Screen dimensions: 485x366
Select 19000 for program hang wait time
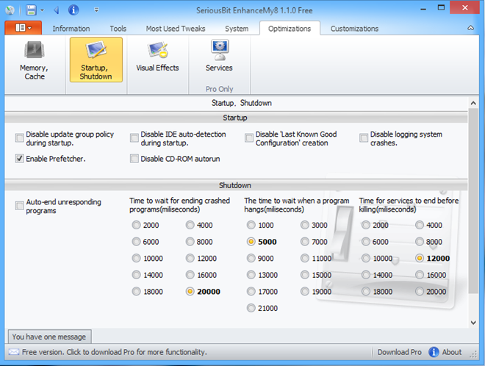coord(305,292)
